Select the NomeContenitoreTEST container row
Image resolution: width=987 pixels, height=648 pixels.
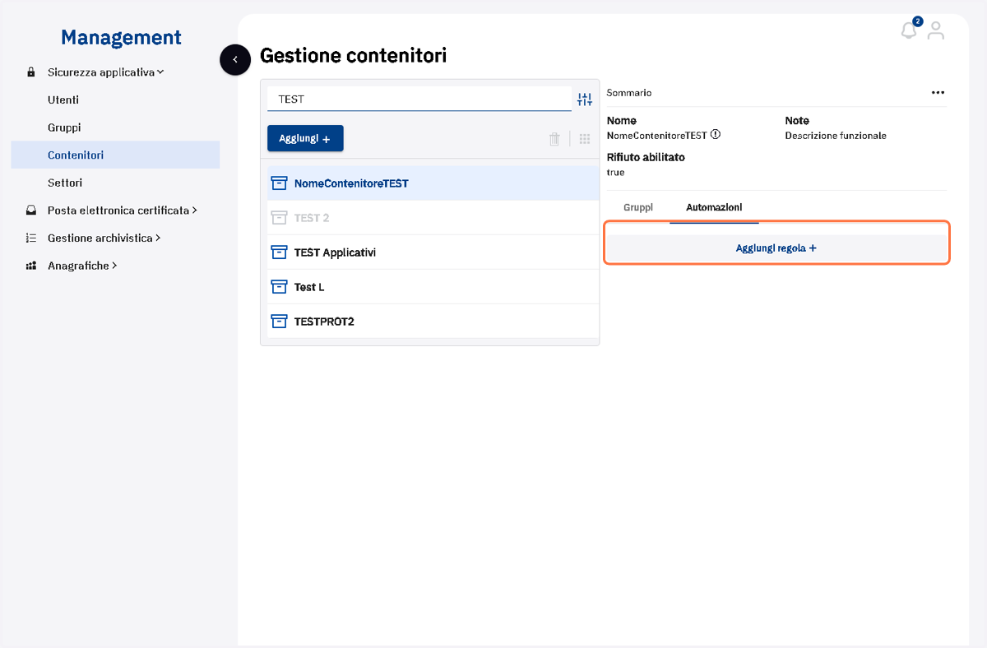click(433, 183)
